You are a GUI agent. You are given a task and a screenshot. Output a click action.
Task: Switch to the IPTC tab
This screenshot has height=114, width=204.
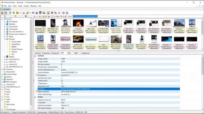point(69,53)
